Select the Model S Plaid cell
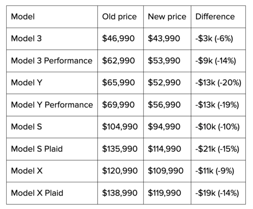This screenshot has width=253, height=209. coord(37,149)
